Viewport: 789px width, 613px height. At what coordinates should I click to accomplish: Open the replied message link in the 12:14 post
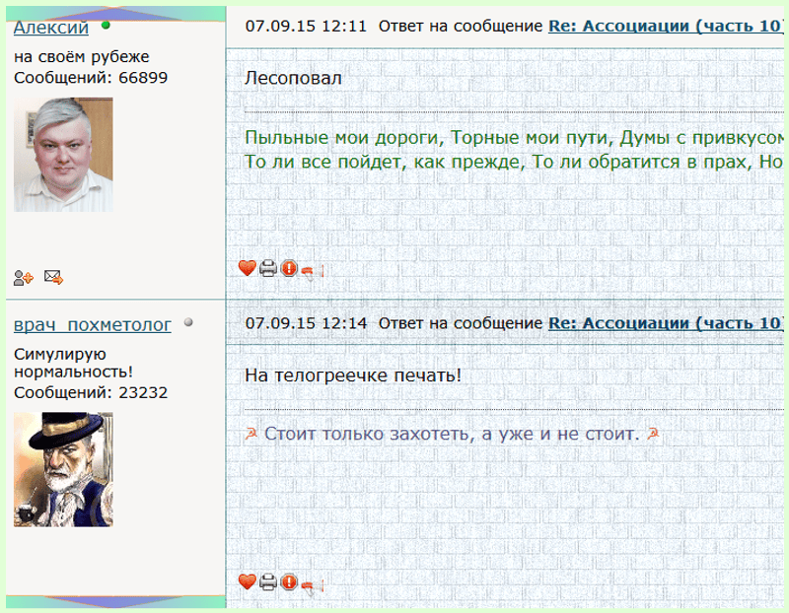(x=666, y=323)
